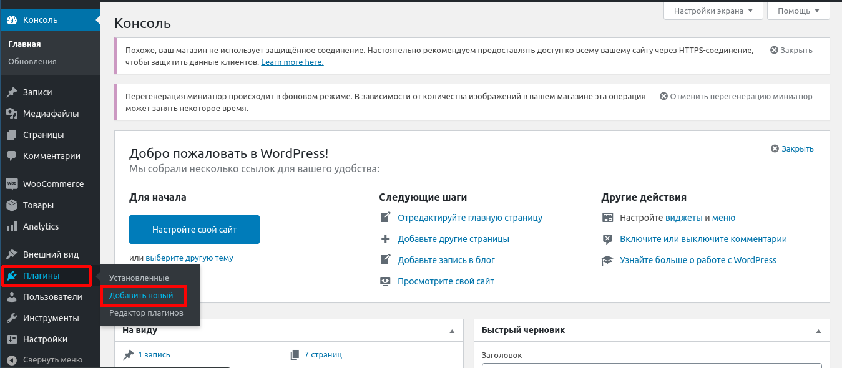Click the Media files icon in sidebar
The height and width of the screenshot is (368, 842).
coord(11,114)
